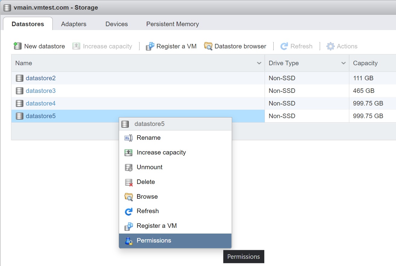Choose Increase capacity in the context menu
Image resolution: width=396 pixels, height=266 pixels.
pos(161,152)
